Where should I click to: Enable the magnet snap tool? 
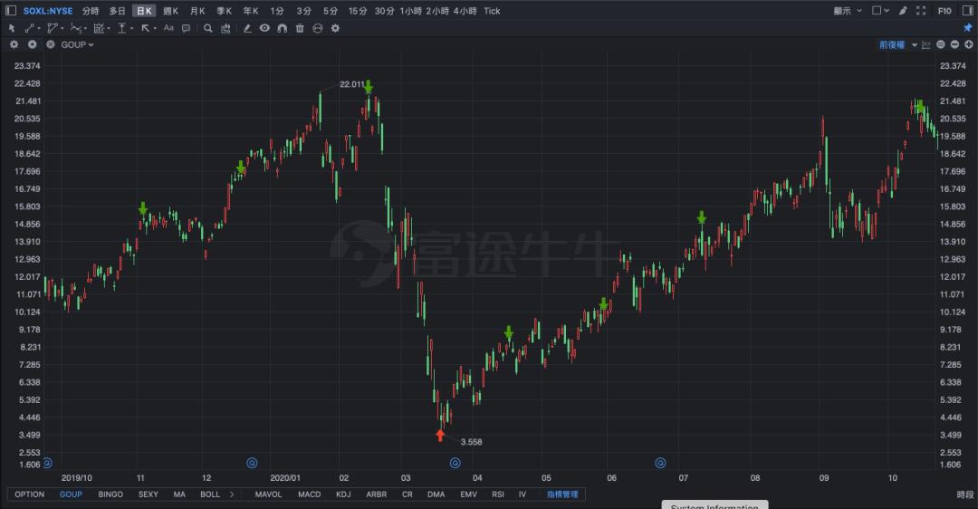tap(282, 28)
